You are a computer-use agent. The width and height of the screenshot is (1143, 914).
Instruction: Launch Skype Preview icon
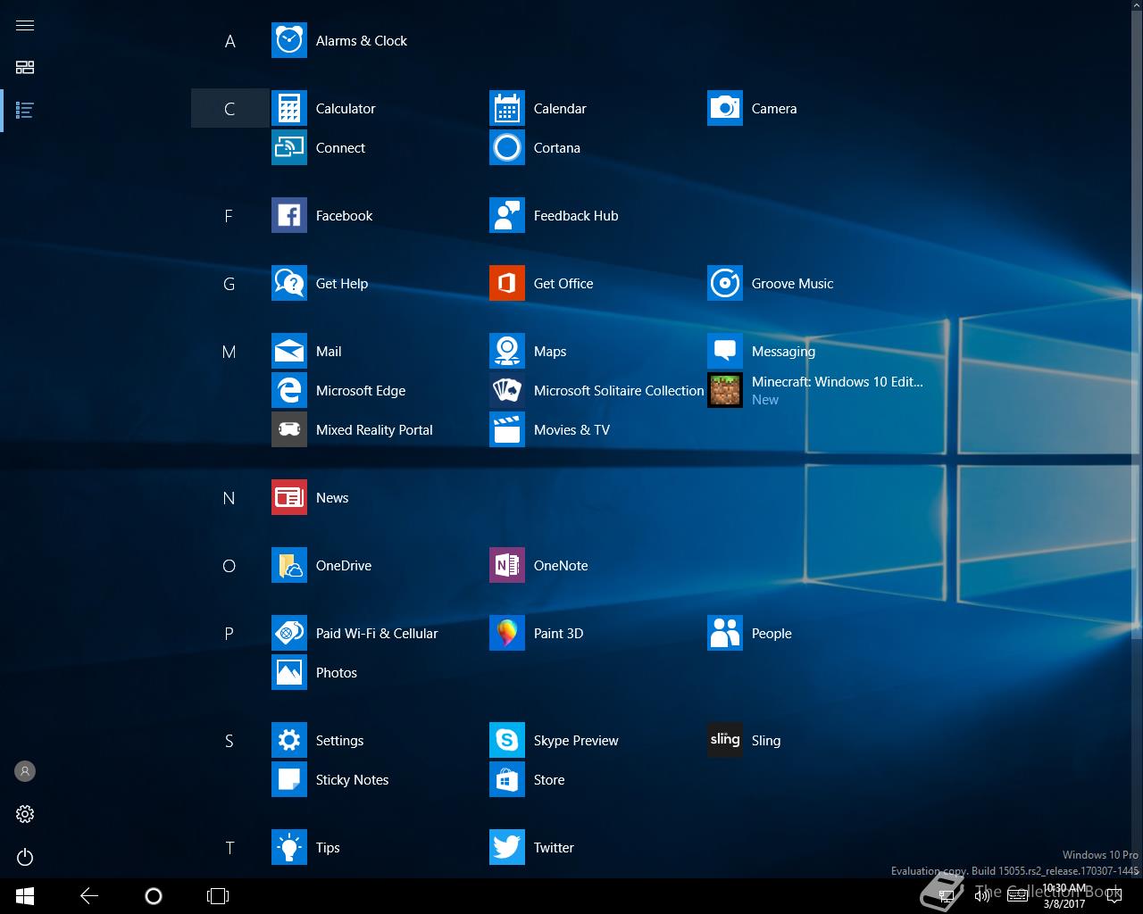(507, 740)
